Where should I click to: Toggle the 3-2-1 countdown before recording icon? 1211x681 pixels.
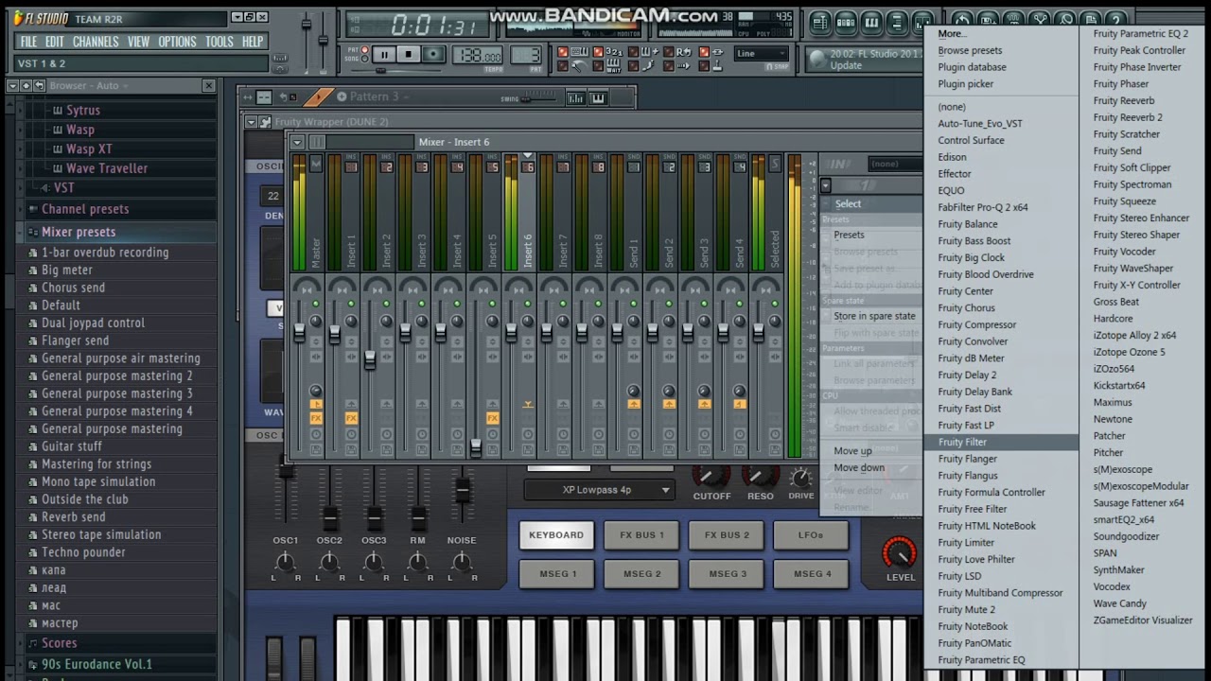(614, 51)
